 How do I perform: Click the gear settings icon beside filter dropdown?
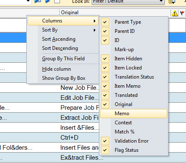tap(171, 2)
